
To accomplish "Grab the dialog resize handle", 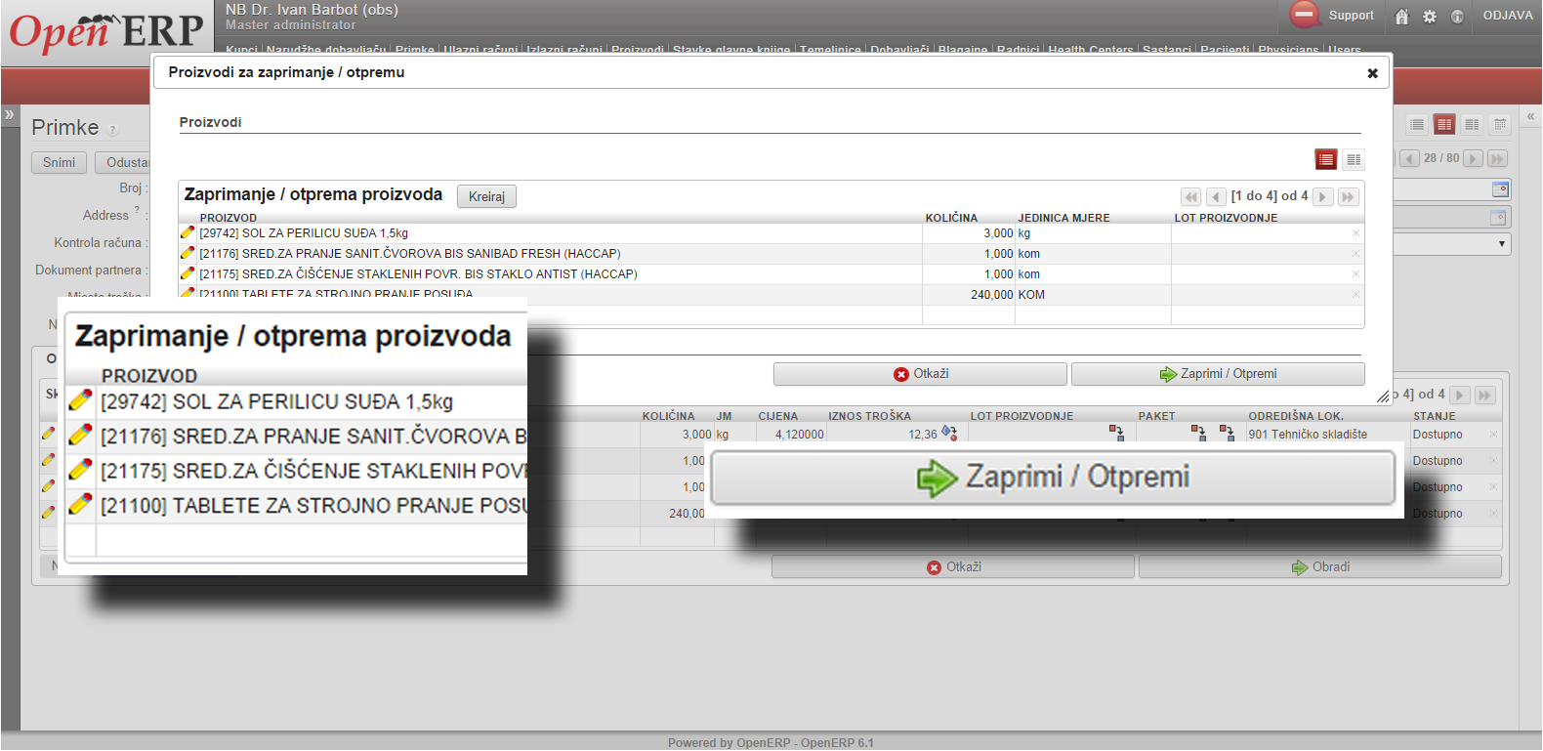I will [1383, 396].
